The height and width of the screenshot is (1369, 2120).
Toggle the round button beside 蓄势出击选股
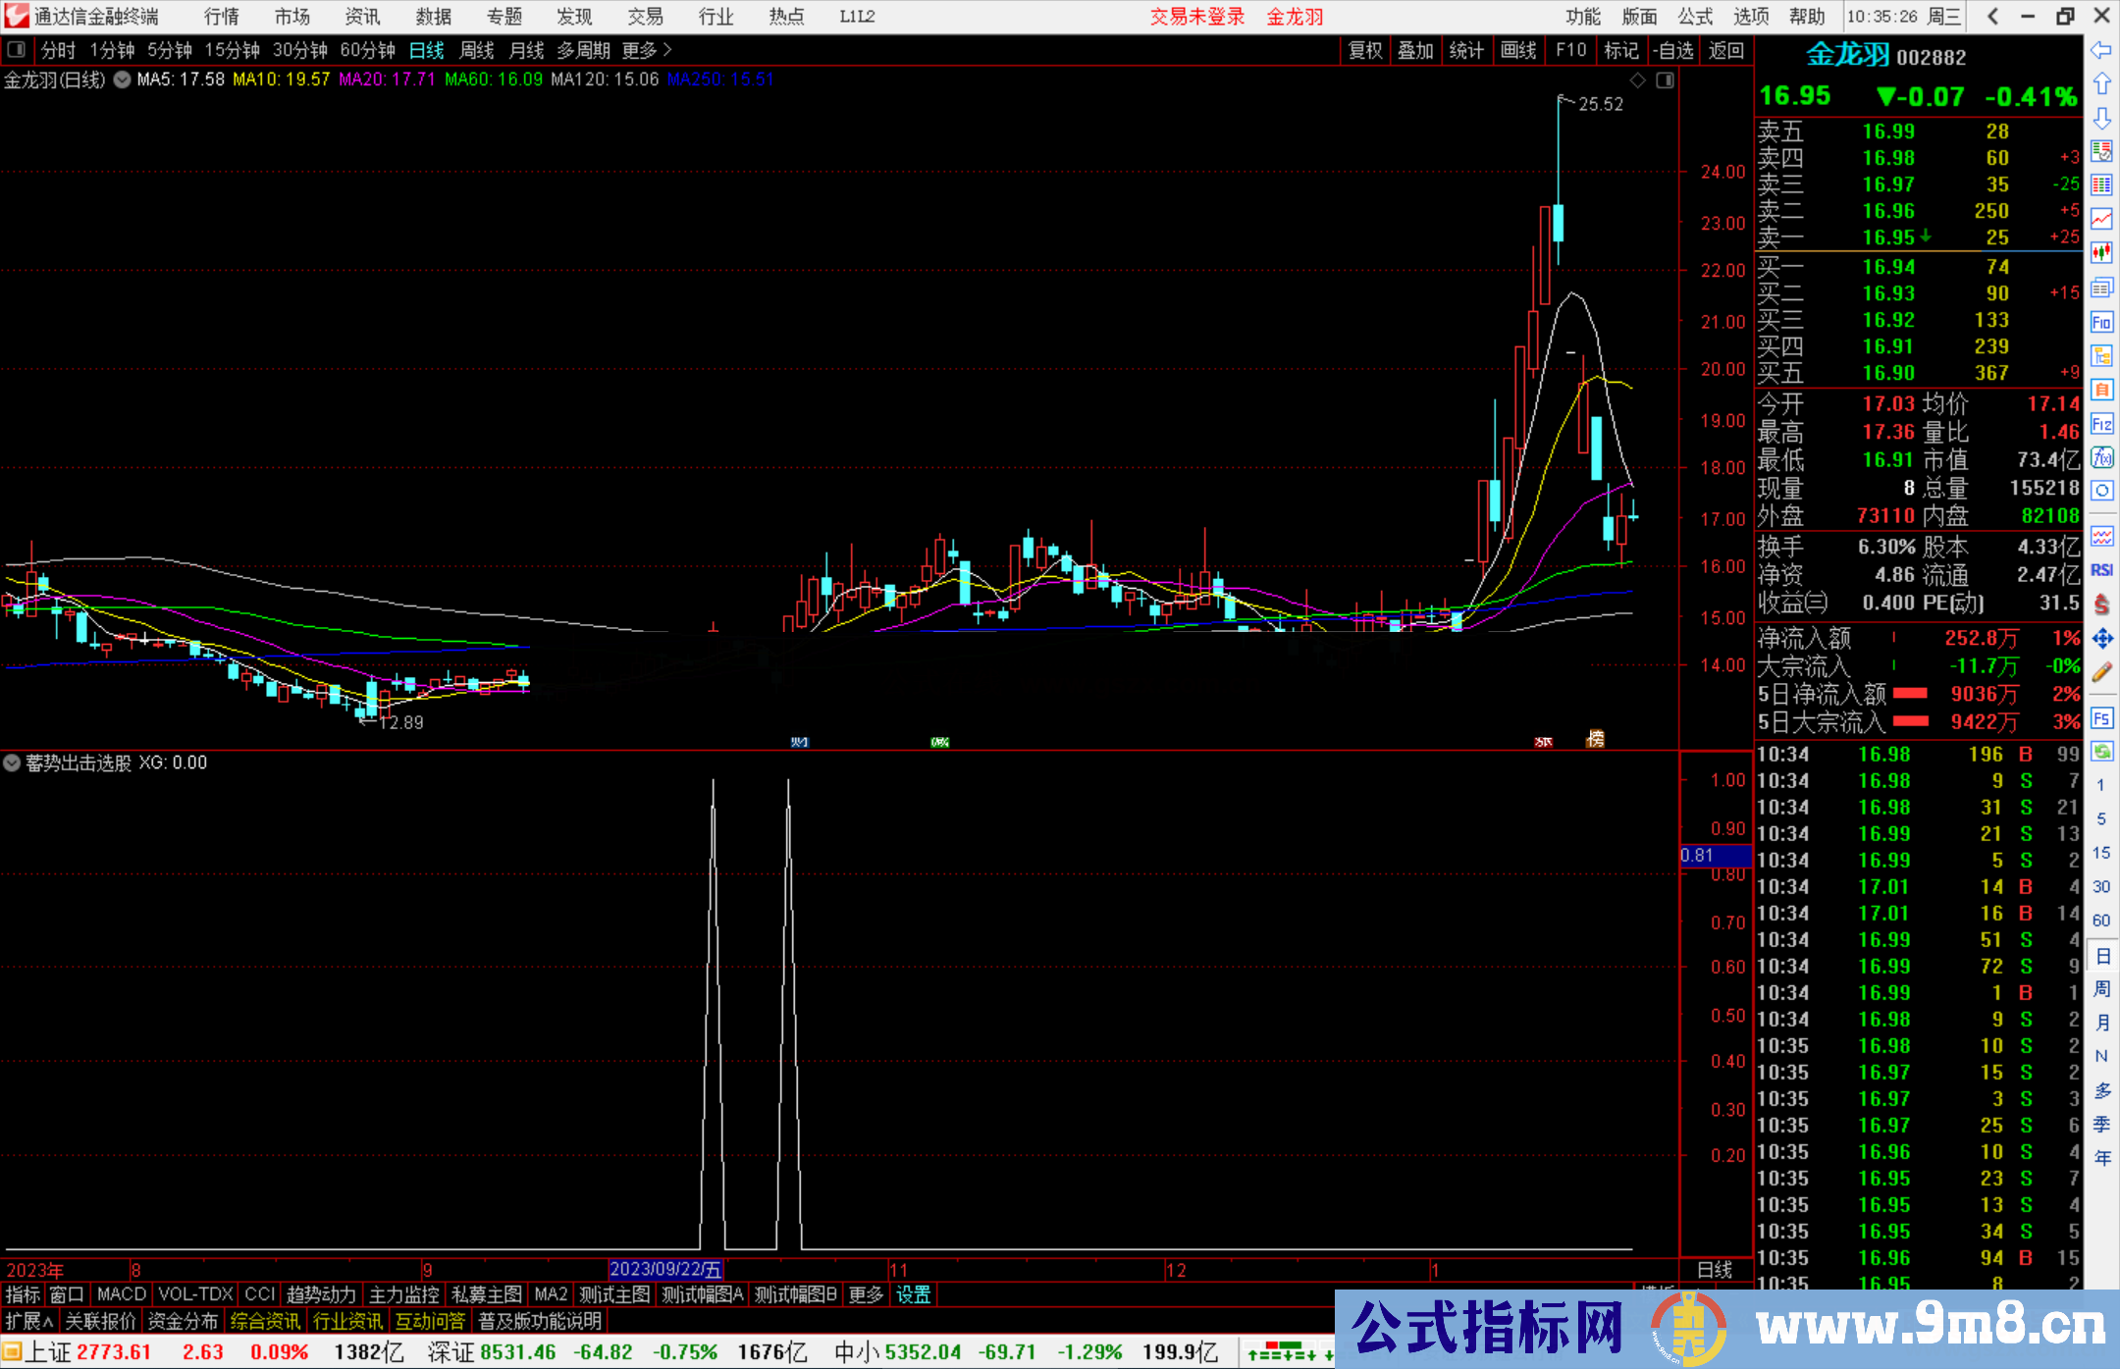(12, 763)
